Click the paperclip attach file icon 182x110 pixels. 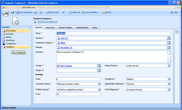click(x=63, y=12)
